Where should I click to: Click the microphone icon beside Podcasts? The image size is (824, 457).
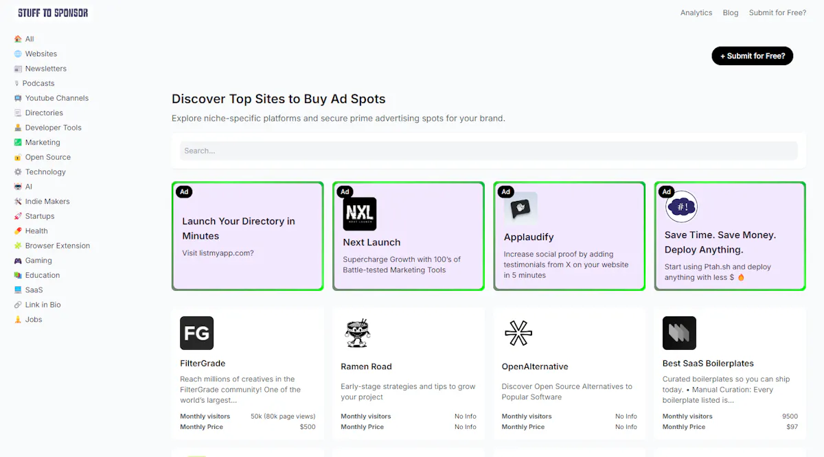pyautogui.click(x=16, y=83)
